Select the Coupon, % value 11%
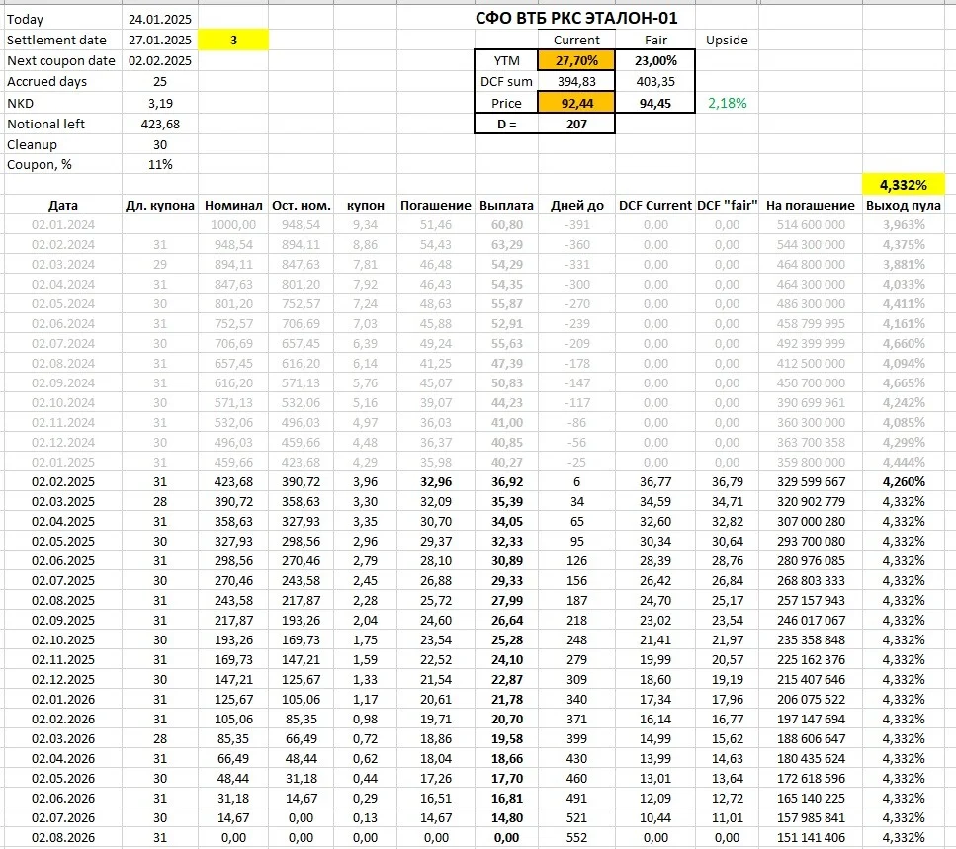The height and width of the screenshot is (849, 956). (160, 164)
